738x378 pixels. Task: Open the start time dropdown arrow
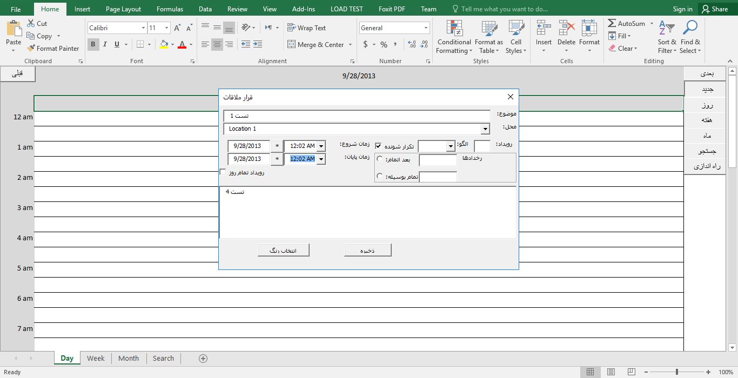tap(321, 146)
